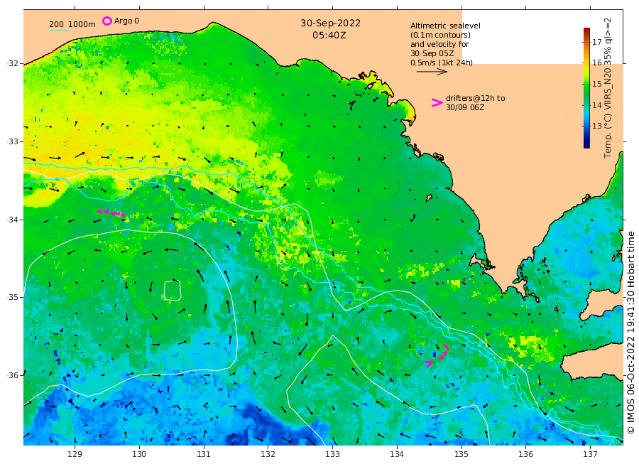Click the "drifters@12h to" legend text
The image size is (639, 469).
[x=475, y=98]
